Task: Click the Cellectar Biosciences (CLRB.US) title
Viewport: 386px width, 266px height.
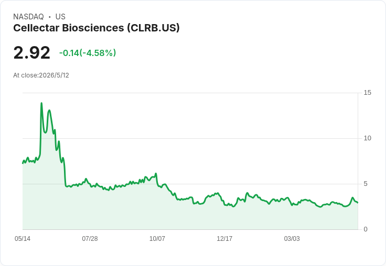Action: [97, 28]
